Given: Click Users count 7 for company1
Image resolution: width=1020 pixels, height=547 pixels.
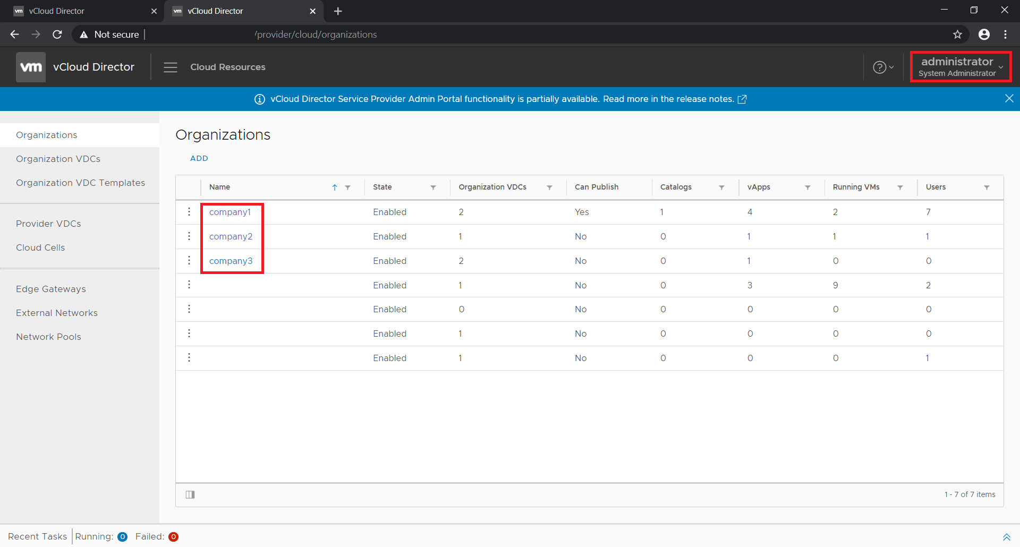Looking at the screenshot, I should (928, 212).
